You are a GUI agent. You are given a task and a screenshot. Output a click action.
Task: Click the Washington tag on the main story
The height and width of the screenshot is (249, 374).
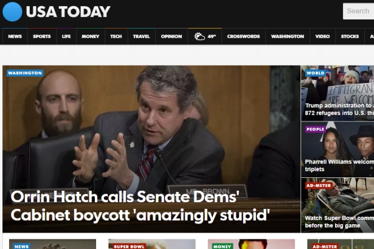pyautogui.click(x=25, y=73)
